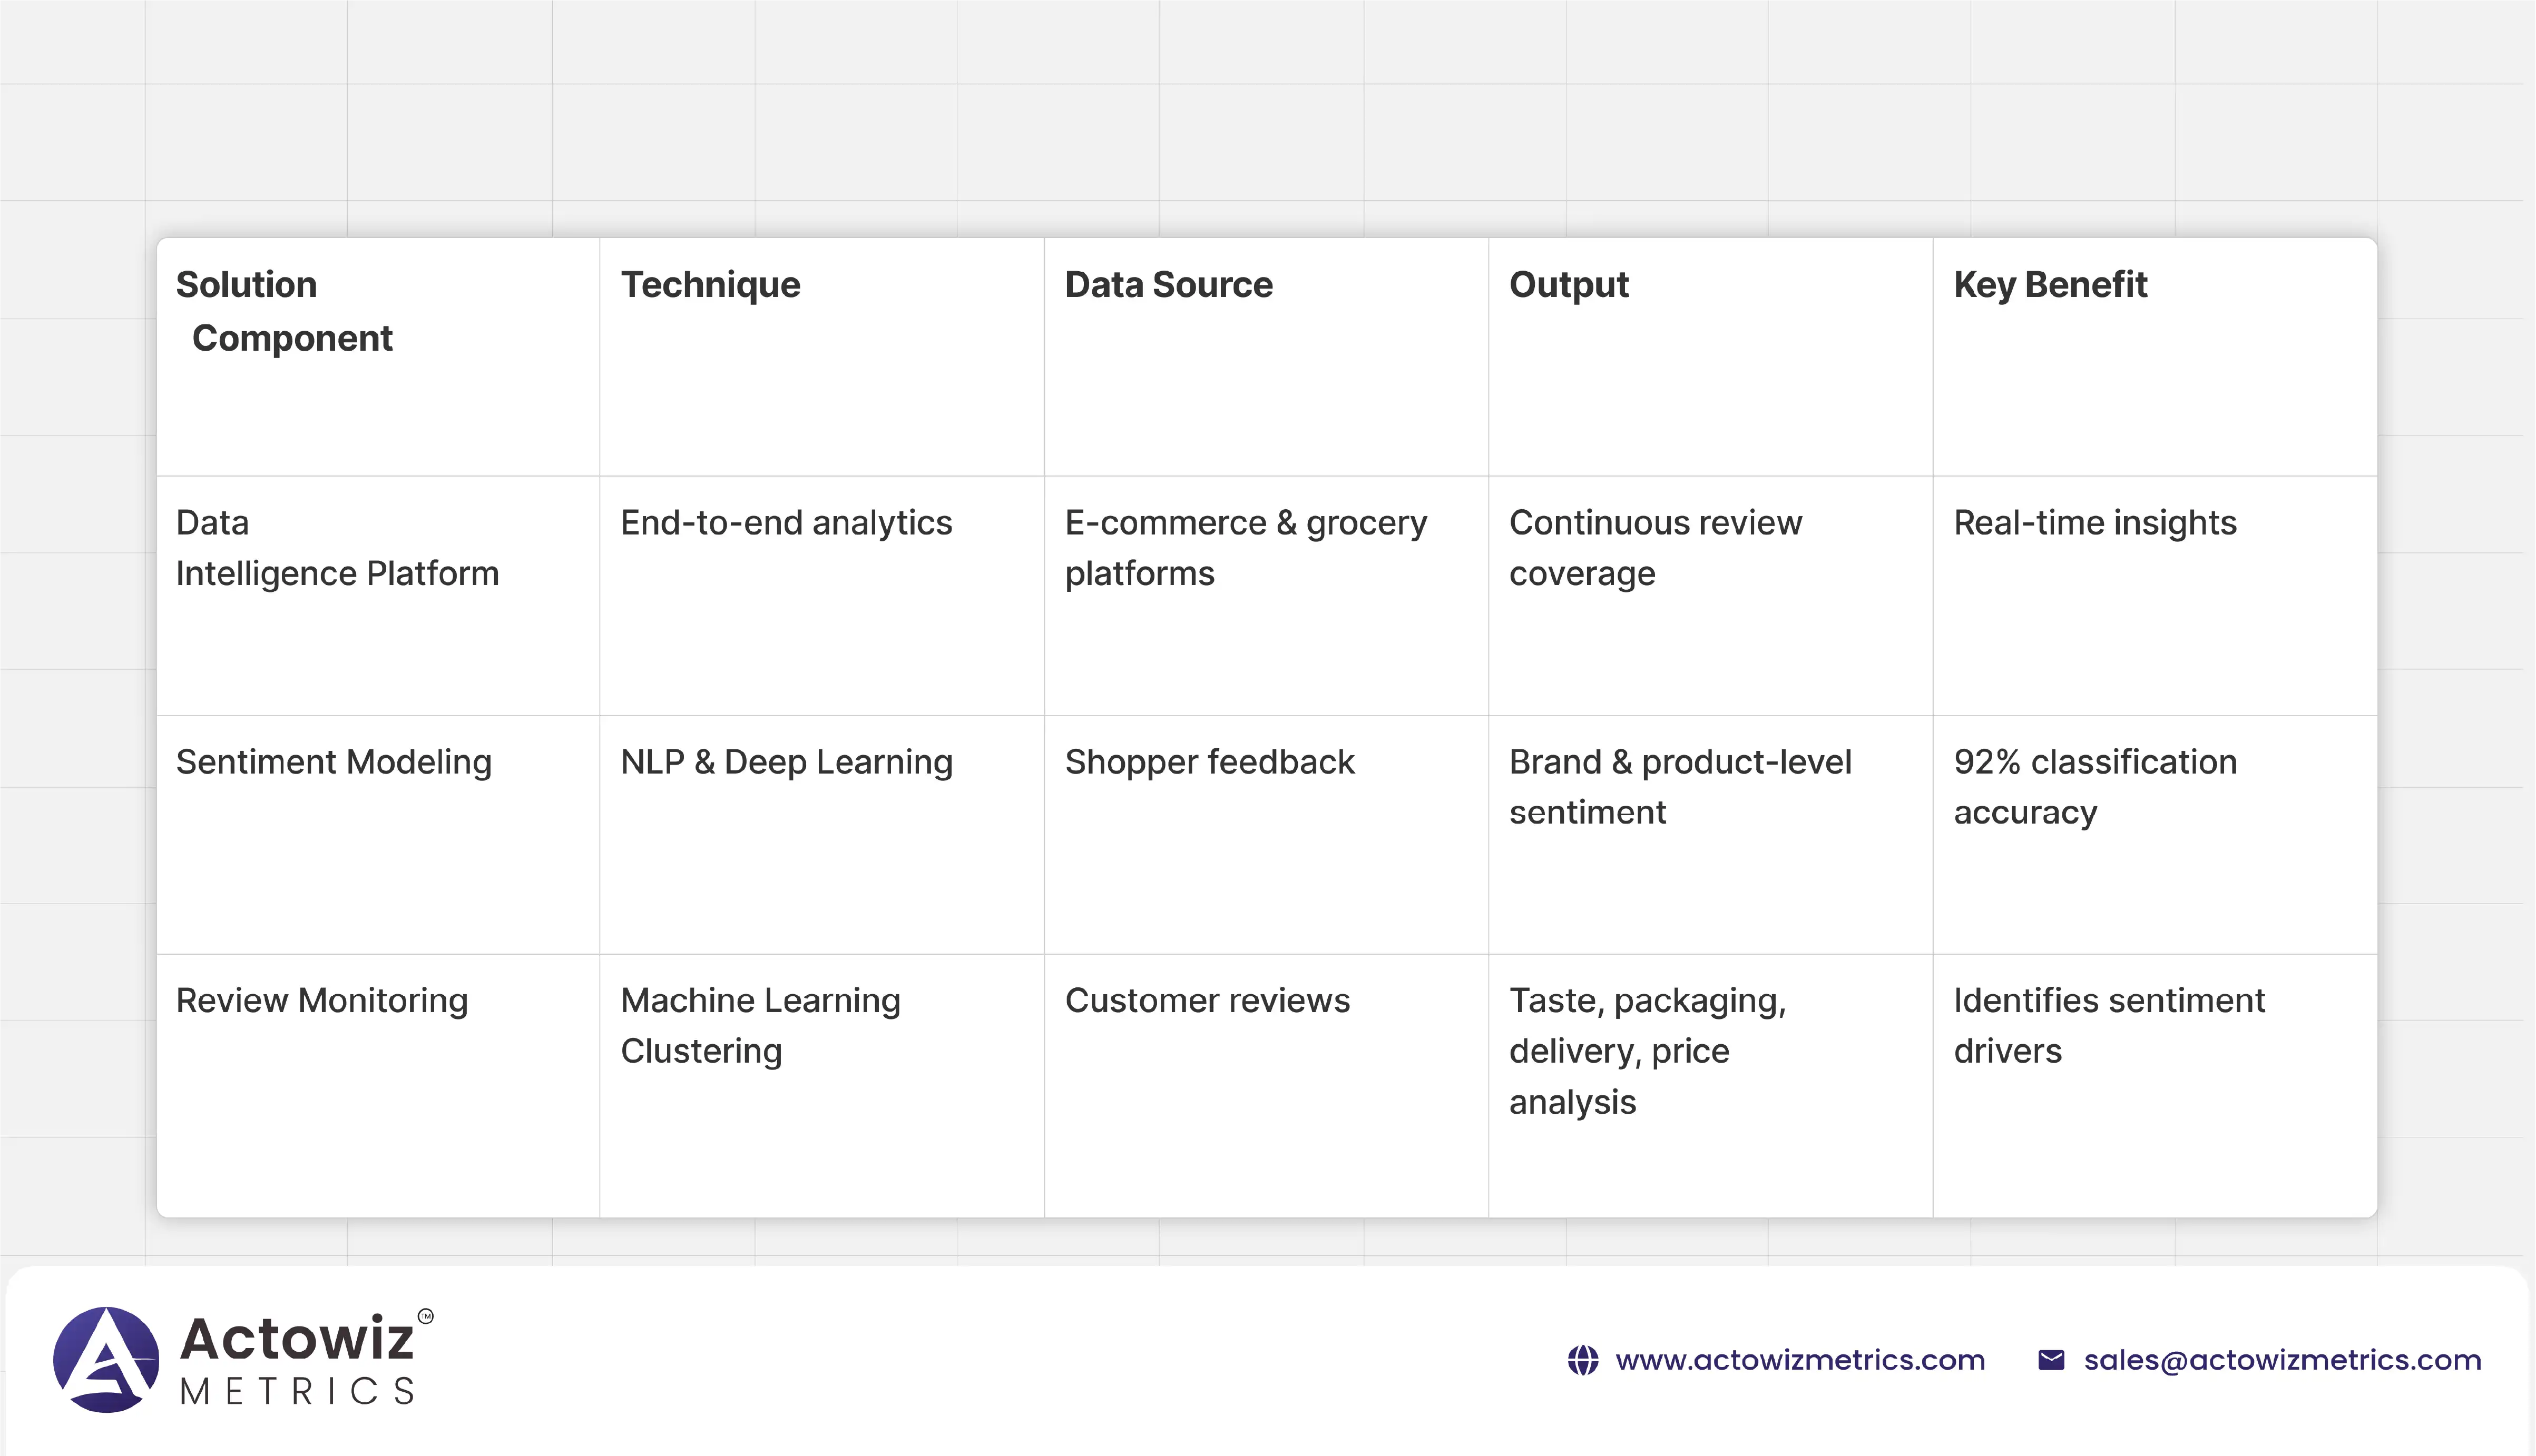This screenshot has height=1456, width=2536.
Task: Click the envelope icon beside the email
Action: click(x=2051, y=1360)
